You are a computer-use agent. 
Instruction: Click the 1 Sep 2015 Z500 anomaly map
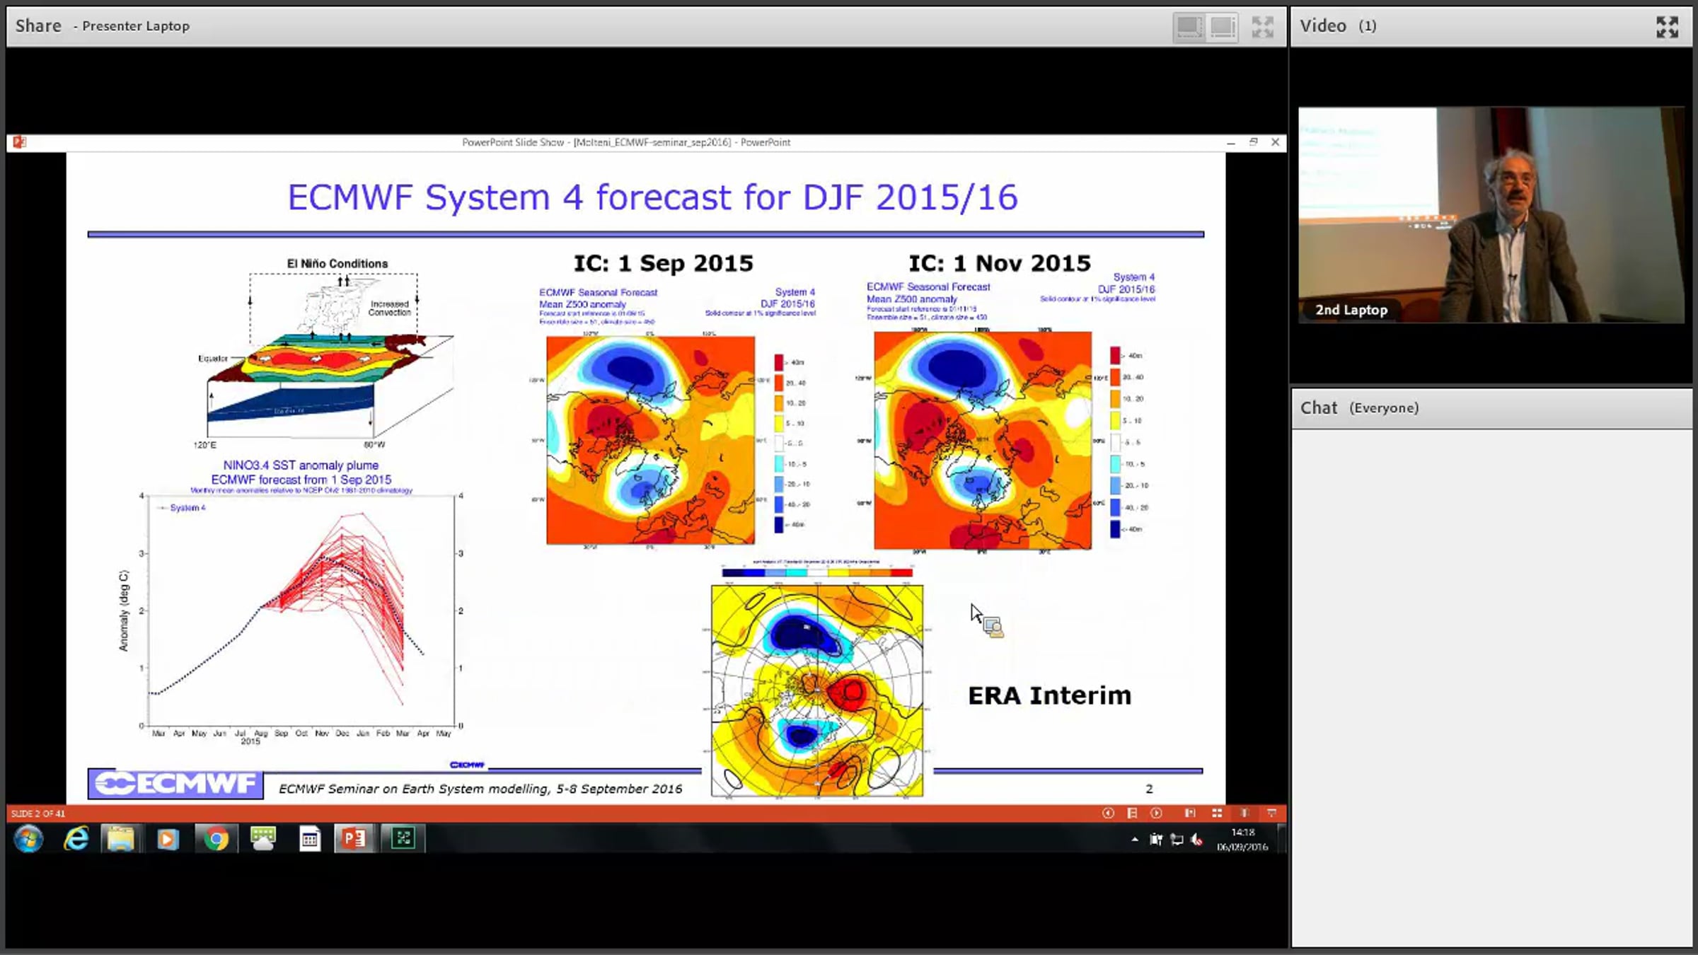coord(650,439)
